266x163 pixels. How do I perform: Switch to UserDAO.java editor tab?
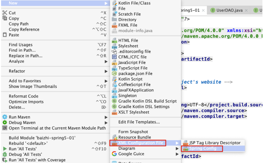[229, 10]
